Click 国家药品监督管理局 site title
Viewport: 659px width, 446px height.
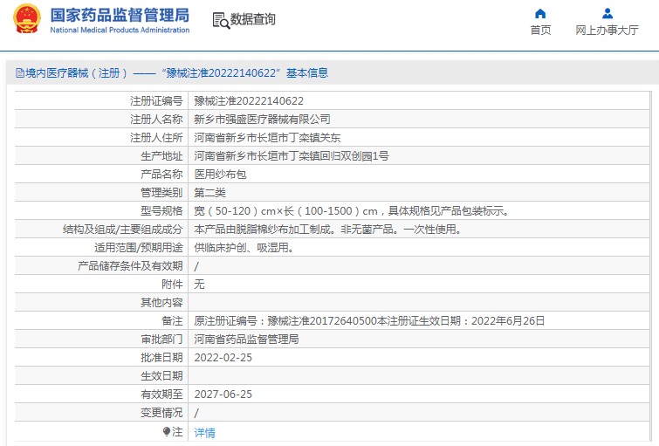(120, 15)
